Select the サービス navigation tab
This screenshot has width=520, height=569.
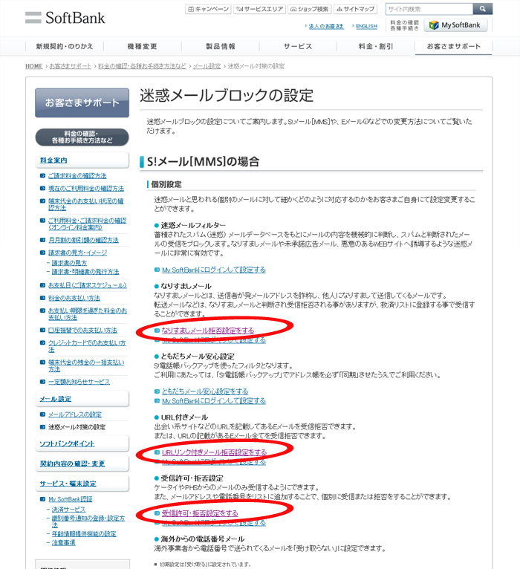[298, 47]
